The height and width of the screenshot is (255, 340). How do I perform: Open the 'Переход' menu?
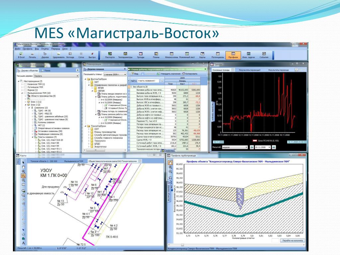pos(55,49)
